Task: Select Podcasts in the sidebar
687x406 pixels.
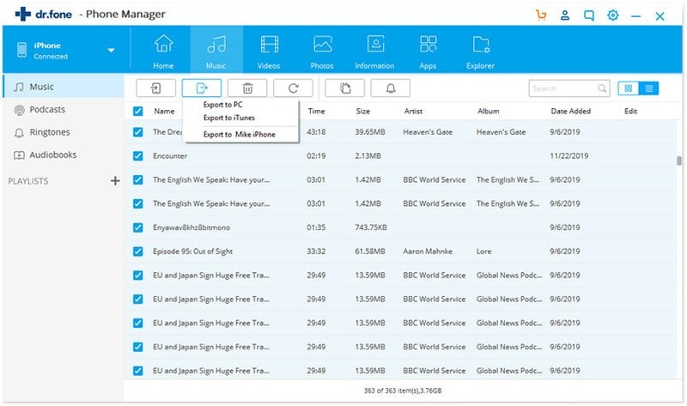Action: click(63, 110)
